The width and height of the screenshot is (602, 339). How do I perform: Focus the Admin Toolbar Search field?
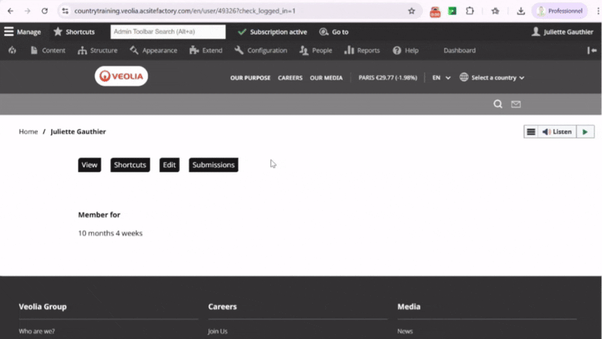coord(168,32)
